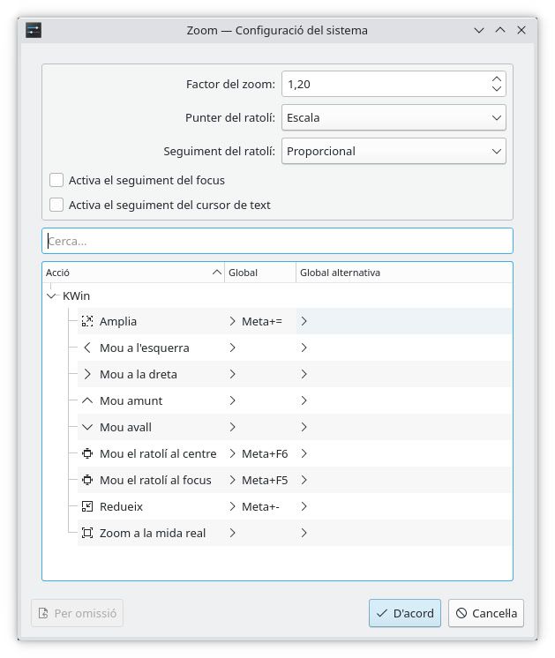Click the Mou a l'esquerra arrow icon
The width and height of the screenshot is (555, 658).
pyautogui.click(x=87, y=348)
